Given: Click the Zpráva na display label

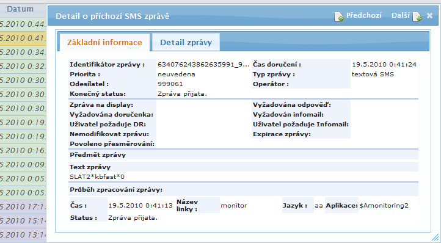Looking at the screenshot, I should tap(101, 105).
